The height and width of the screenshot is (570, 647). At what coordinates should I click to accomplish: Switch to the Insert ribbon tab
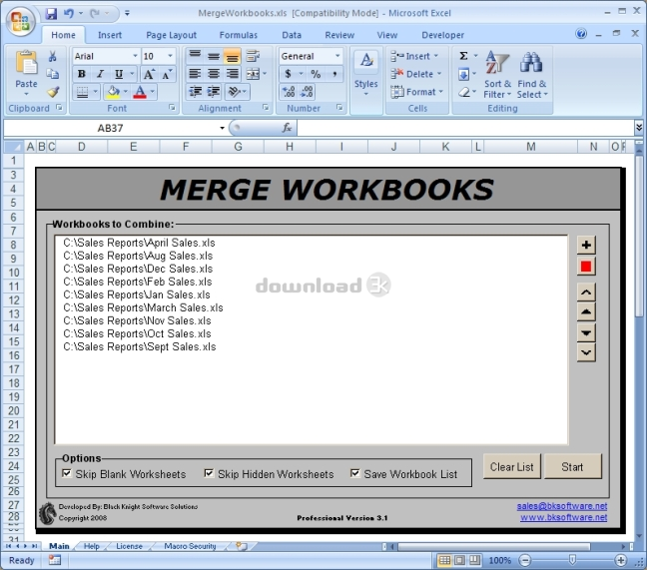tap(110, 35)
